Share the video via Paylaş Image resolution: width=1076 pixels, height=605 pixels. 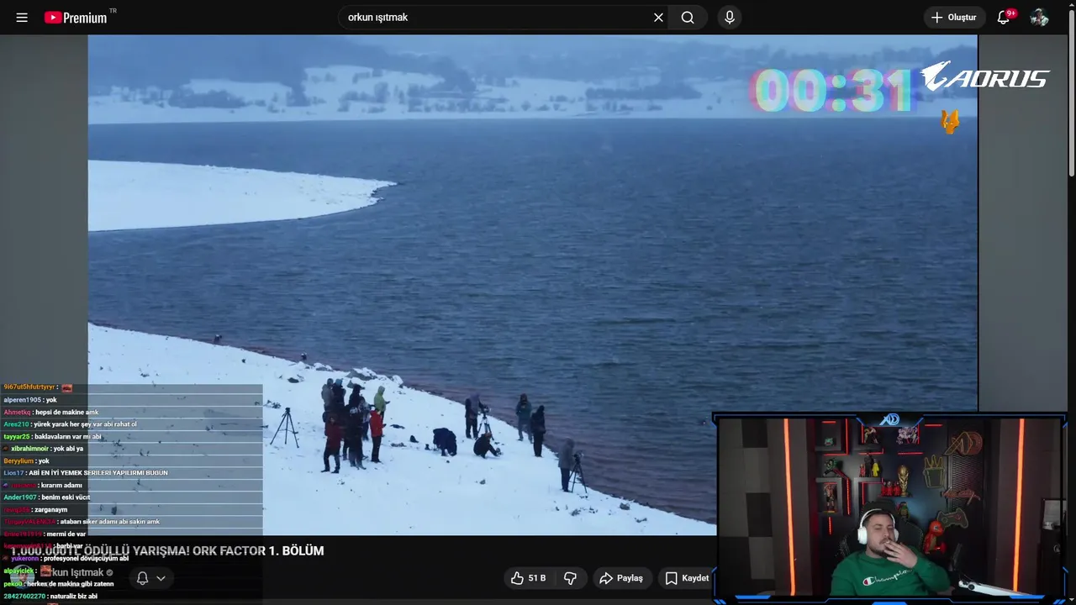pos(620,578)
